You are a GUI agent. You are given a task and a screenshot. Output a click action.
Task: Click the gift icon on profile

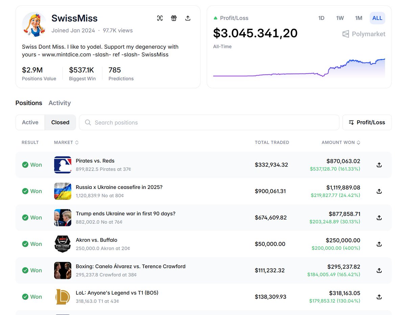tap(174, 18)
